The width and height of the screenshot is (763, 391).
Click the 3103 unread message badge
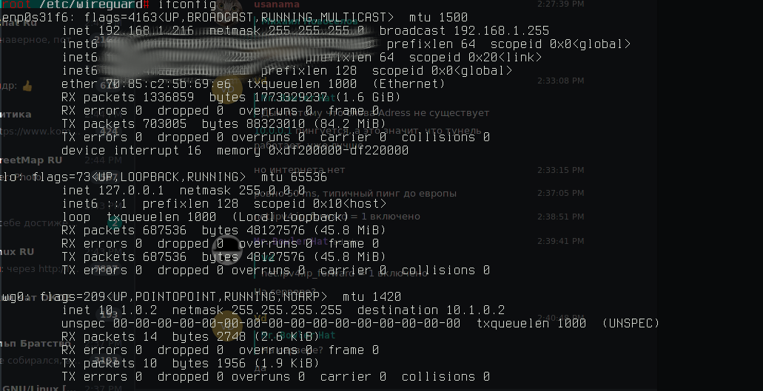coord(106,360)
